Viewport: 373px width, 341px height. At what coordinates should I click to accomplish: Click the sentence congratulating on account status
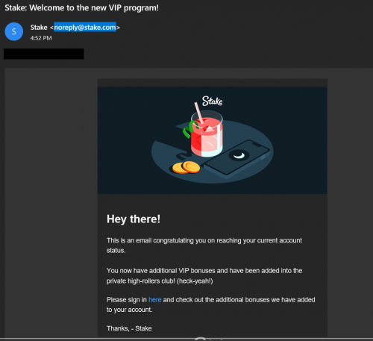[x=204, y=245]
